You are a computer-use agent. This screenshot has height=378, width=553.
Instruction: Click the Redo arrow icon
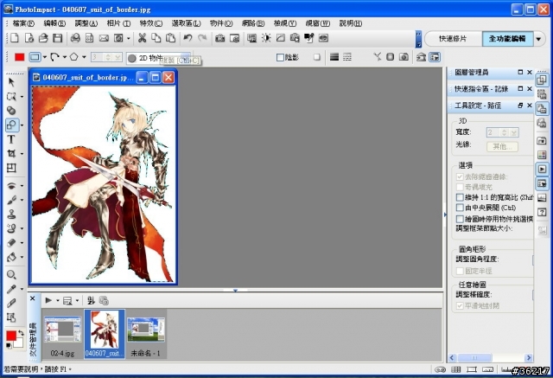[202, 38]
